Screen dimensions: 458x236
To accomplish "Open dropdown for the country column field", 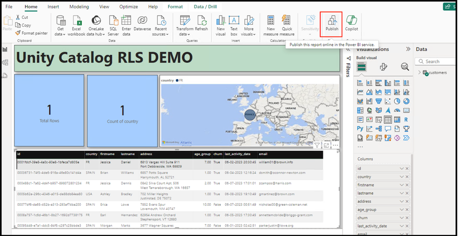I will click(402, 177).
